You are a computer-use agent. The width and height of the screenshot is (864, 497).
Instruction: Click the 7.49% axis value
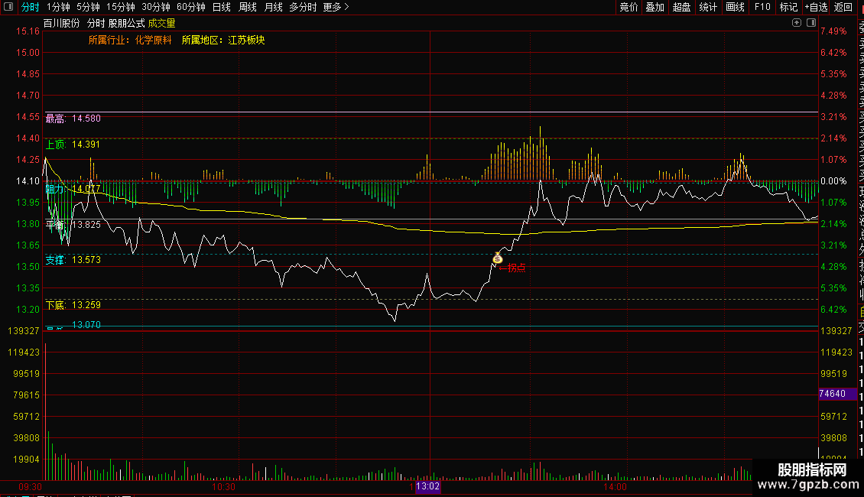(833, 31)
